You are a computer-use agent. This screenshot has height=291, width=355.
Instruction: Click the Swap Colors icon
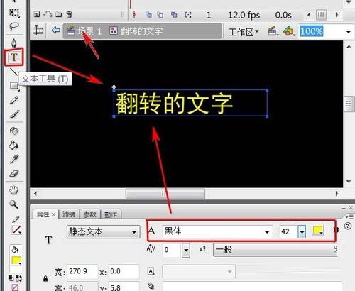(19, 278)
